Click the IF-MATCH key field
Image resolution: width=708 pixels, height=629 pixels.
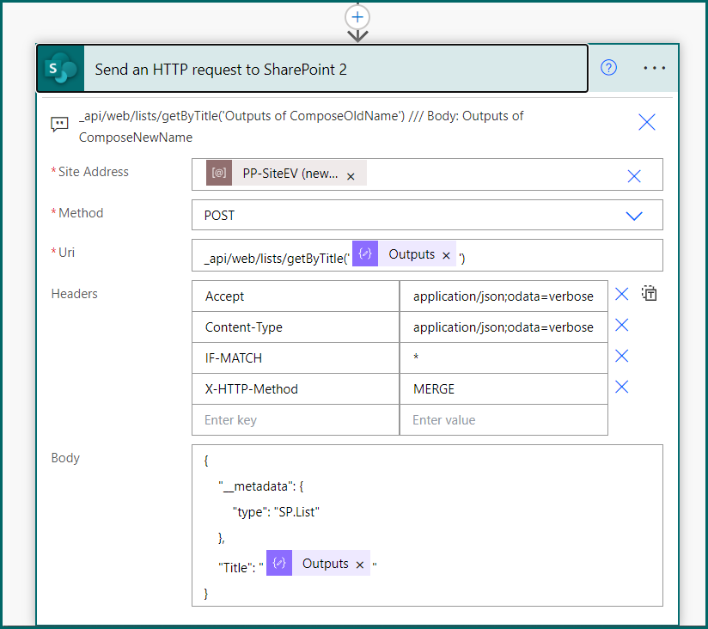tap(296, 358)
